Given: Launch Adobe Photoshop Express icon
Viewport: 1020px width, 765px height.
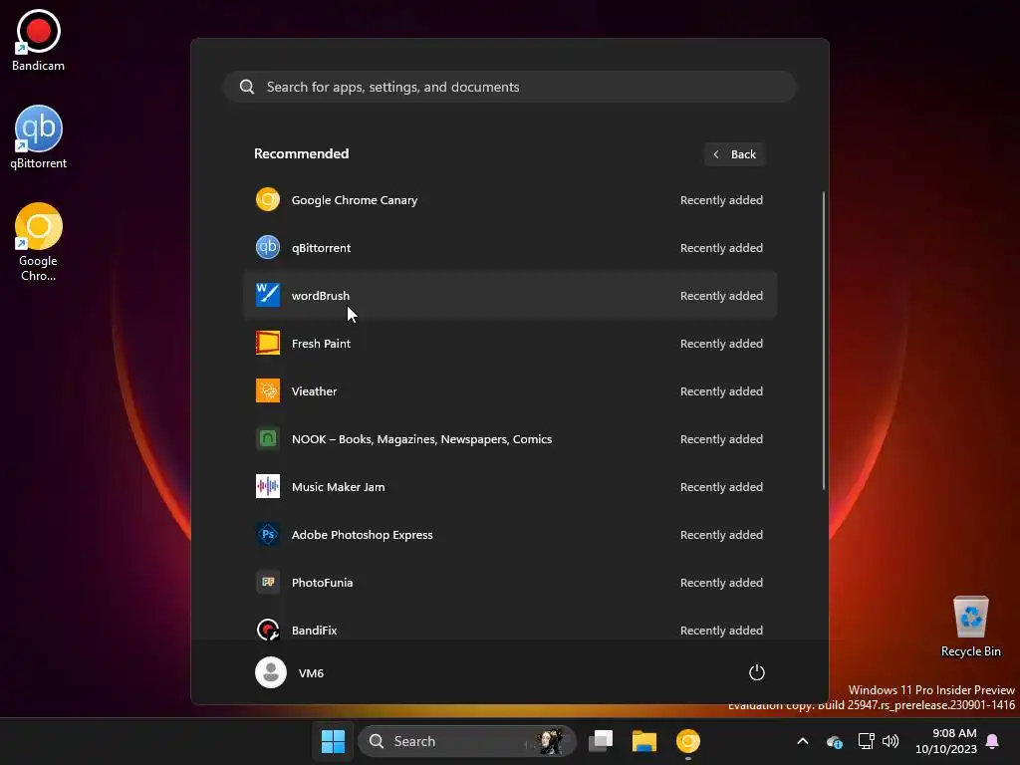Looking at the screenshot, I should click(x=267, y=534).
